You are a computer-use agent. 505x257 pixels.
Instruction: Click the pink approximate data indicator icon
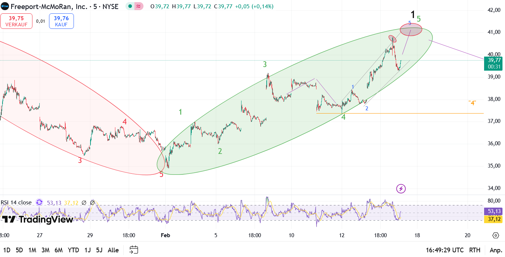[x=138, y=6]
